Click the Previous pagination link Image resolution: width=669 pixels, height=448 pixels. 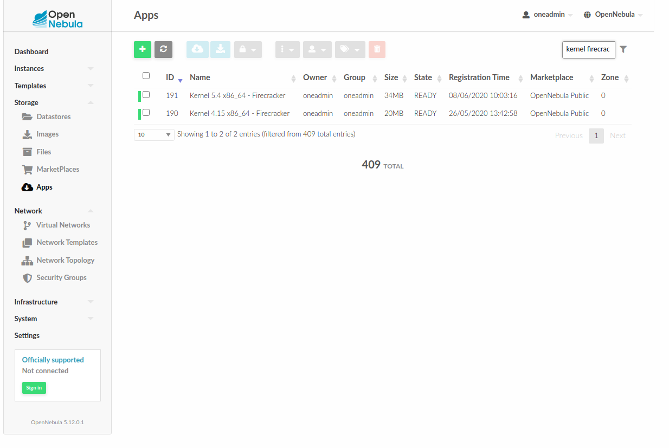click(569, 135)
